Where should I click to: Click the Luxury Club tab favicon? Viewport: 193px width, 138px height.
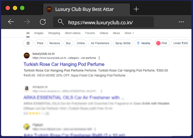pyautogui.click(x=49, y=9)
